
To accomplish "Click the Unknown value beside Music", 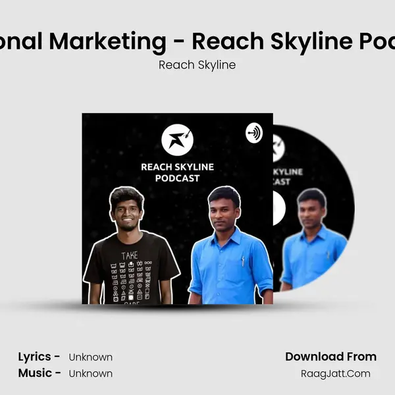I will pyautogui.click(x=91, y=373).
